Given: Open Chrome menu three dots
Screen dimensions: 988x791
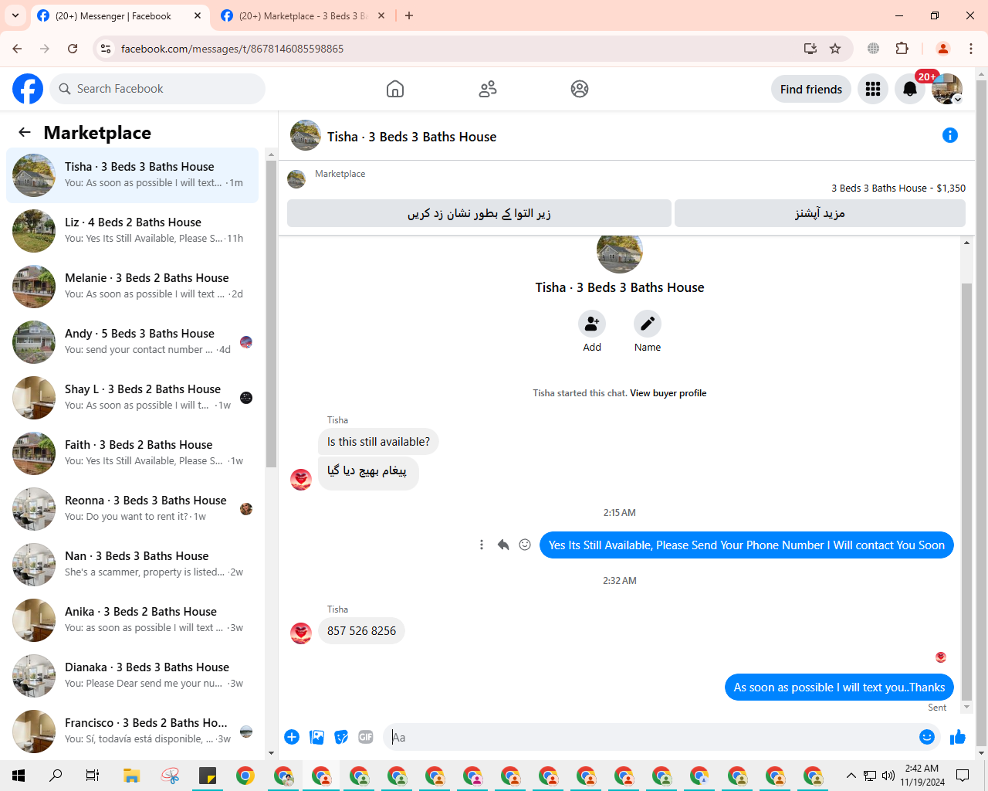Looking at the screenshot, I should pos(971,49).
